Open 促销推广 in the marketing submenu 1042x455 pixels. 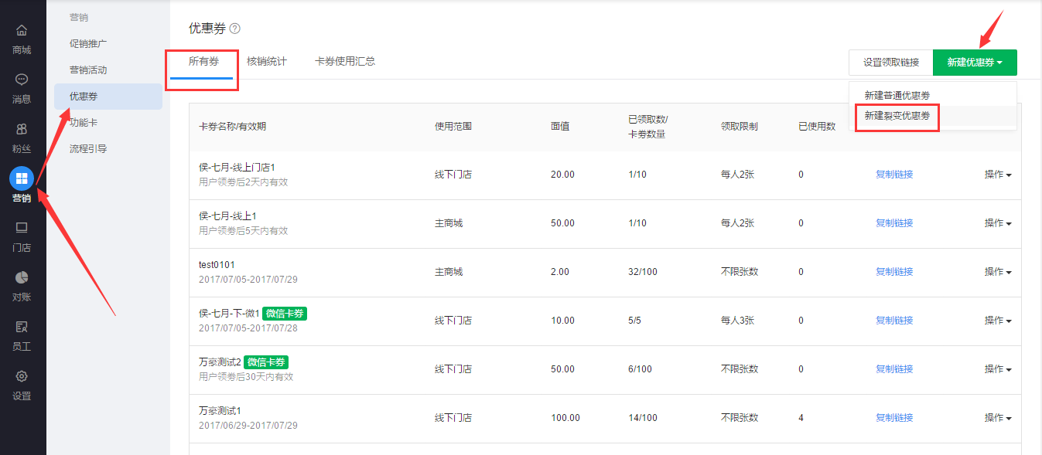click(88, 44)
